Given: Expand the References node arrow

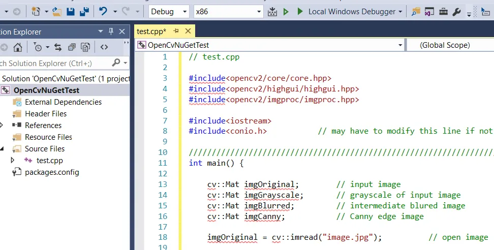Looking at the screenshot, I should 2,126.
